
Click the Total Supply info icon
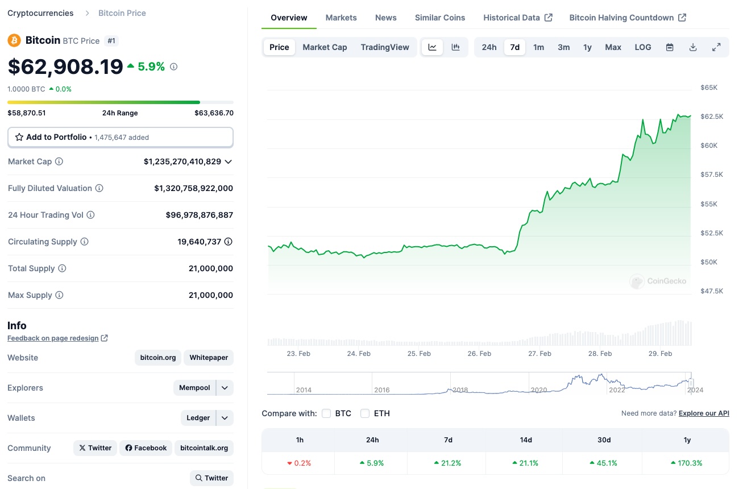(x=63, y=268)
